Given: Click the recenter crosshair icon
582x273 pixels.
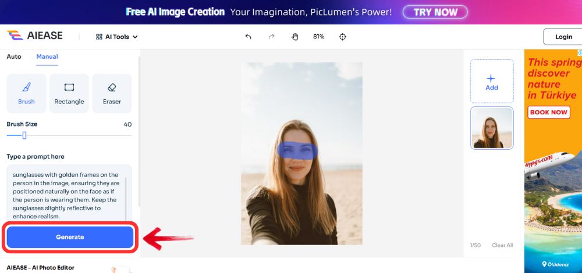Looking at the screenshot, I should 343,37.
